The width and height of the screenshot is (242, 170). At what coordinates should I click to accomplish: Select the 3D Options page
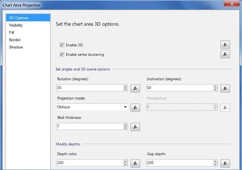(28, 18)
